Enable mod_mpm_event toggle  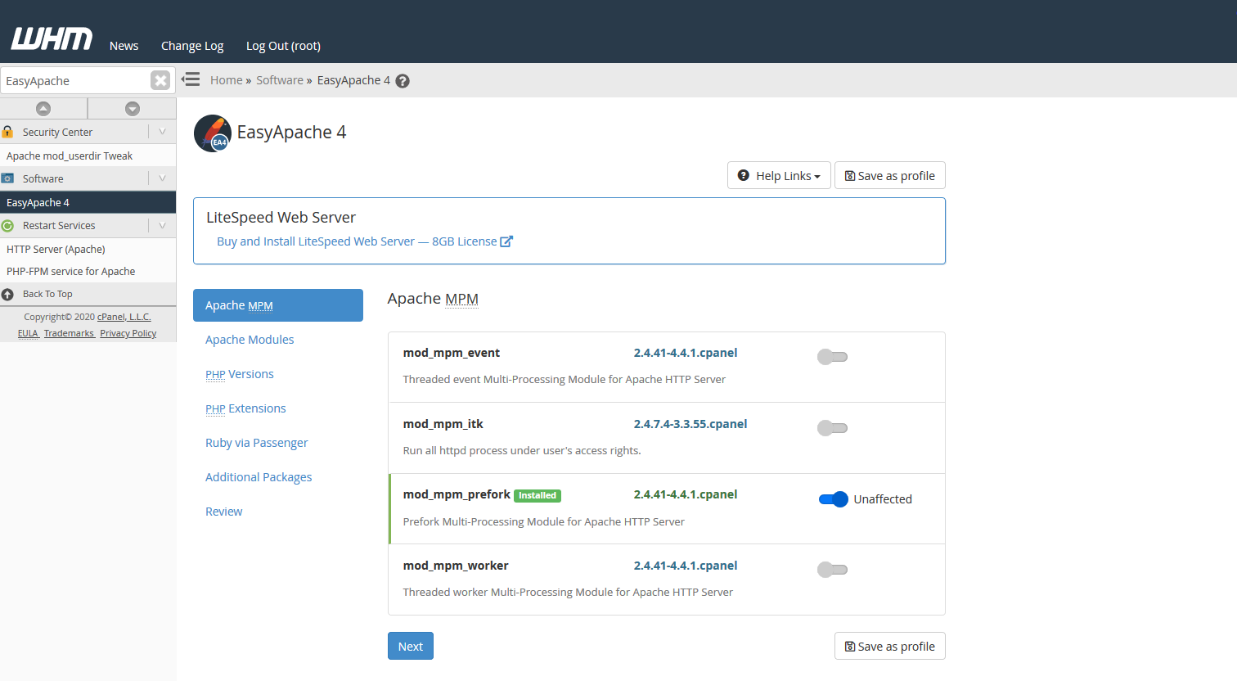pos(832,357)
